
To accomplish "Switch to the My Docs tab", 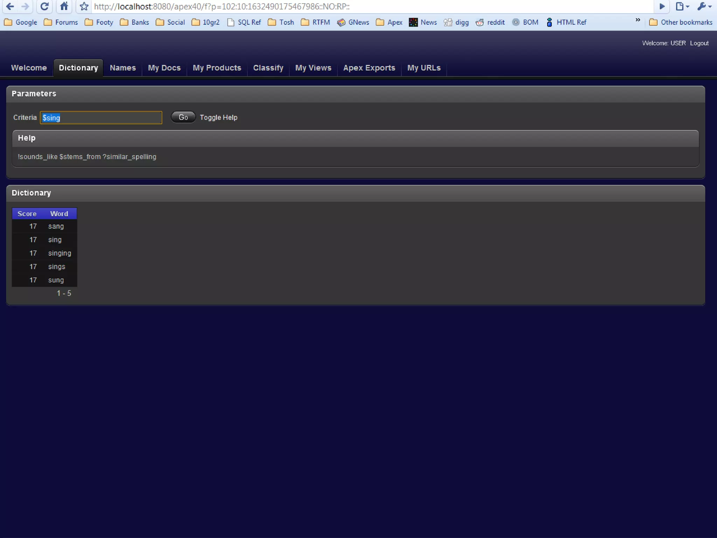I will (164, 68).
